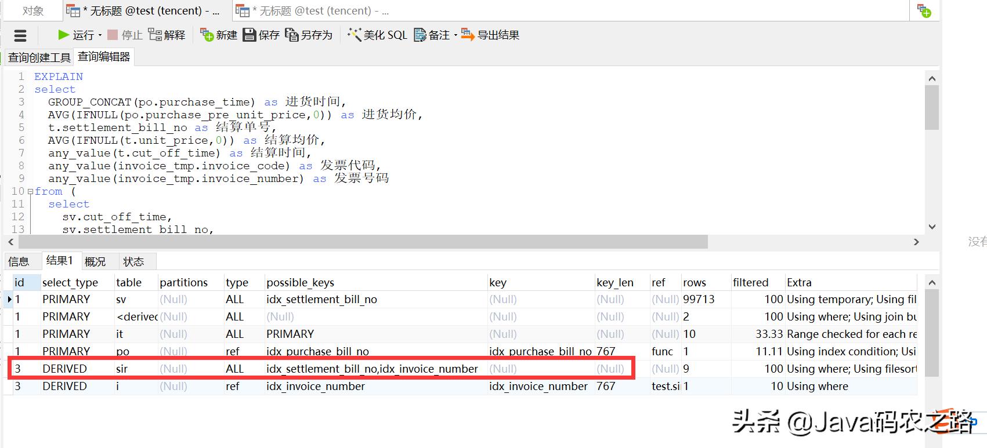Click 解释 to explain the query
Viewport: 987px width, 448px height.
point(167,35)
